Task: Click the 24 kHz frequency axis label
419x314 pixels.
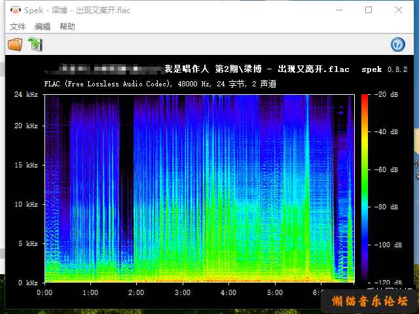Action: [x=26, y=94]
